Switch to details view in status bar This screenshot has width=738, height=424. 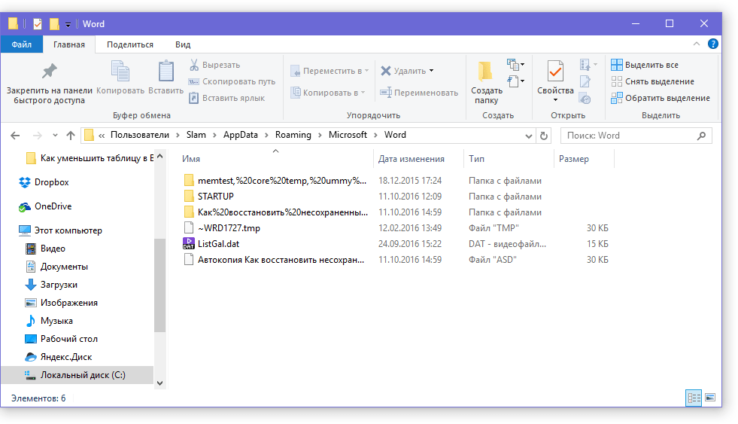pos(694,398)
